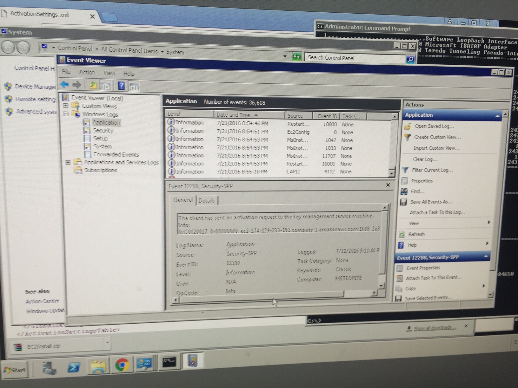Click Find action with binoculars icon
The width and height of the screenshot is (518, 388).
click(x=417, y=191)
